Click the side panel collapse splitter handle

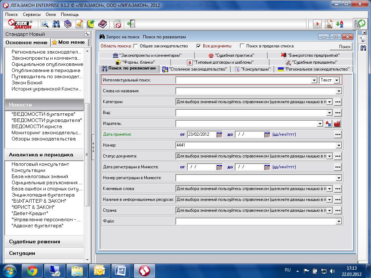pyautogui.click(x=93, y=147)
